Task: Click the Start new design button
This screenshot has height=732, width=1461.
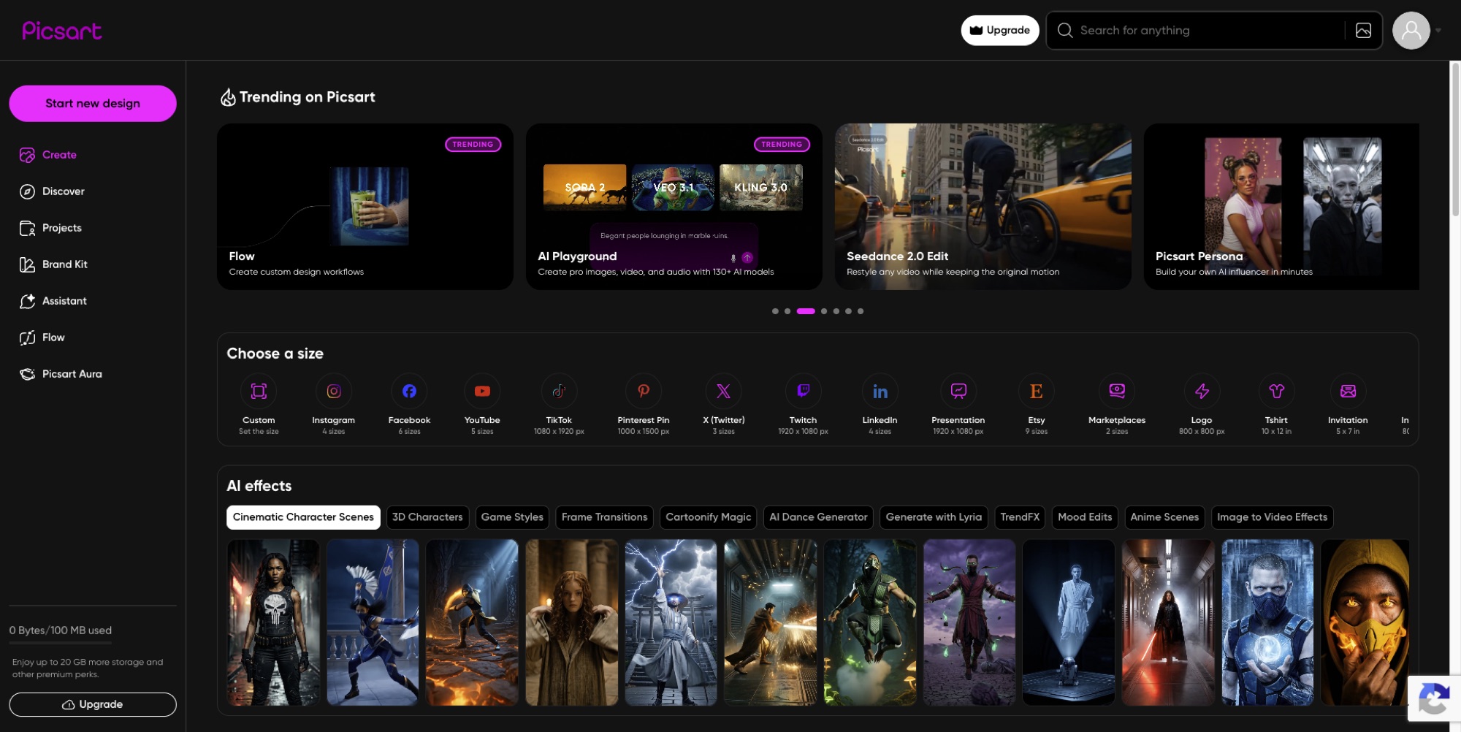Action: (x=93, y=104)
